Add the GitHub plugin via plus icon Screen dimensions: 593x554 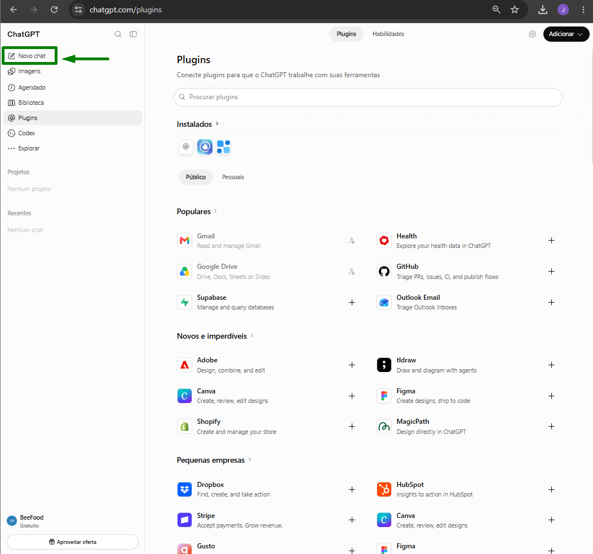pyautogui.click(x=551, y=272)
